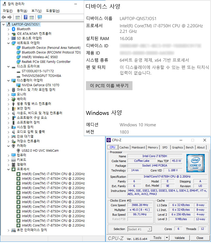The image size is (211, 243).
Task: Collapse the 디스플레이 어댑터 category
Action: click(x=8, y=80)
